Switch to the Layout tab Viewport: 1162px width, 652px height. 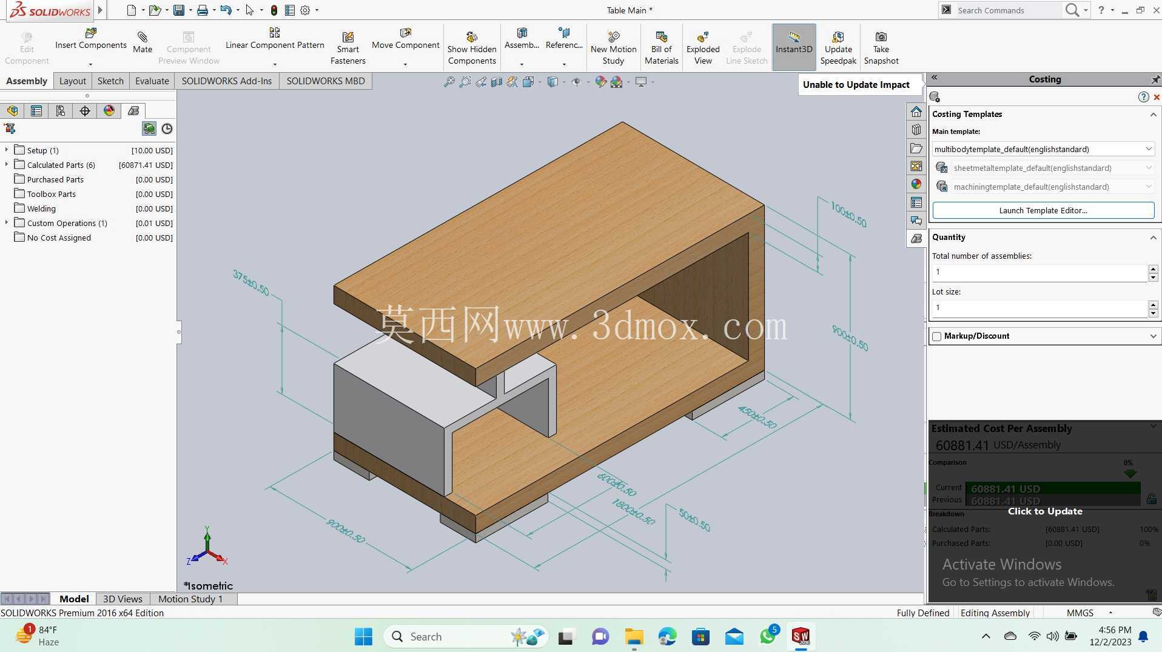72,81
